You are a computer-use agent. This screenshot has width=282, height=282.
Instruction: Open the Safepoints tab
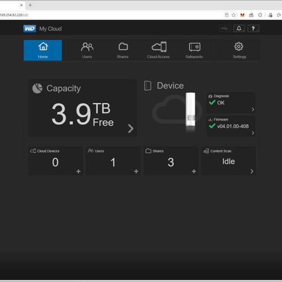click(x=194, y=50)
